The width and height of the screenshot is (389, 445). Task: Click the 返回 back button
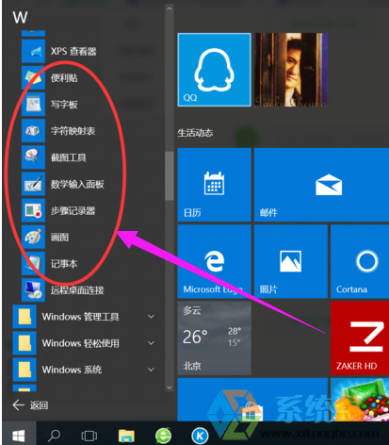pos(30,405)
